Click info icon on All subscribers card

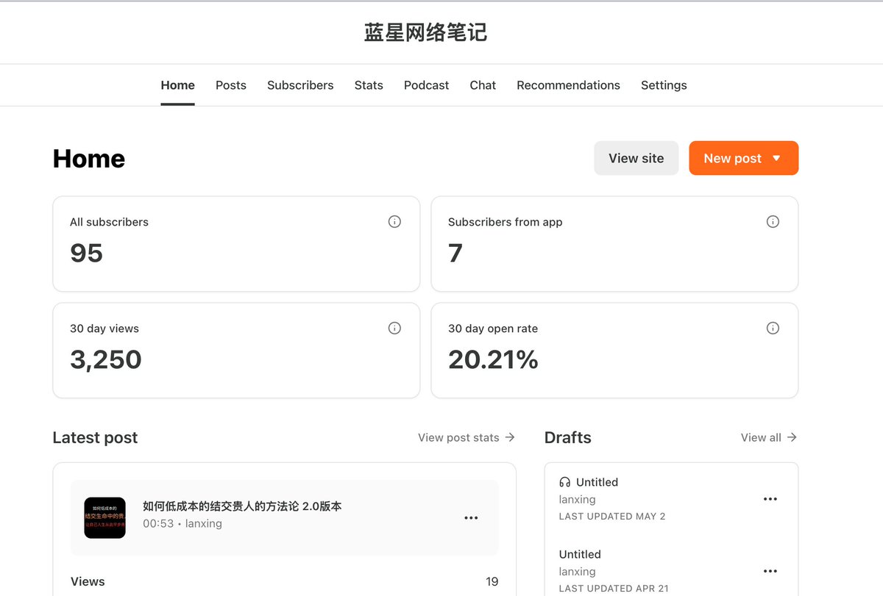pyautogui.click(x=394, y=222)
